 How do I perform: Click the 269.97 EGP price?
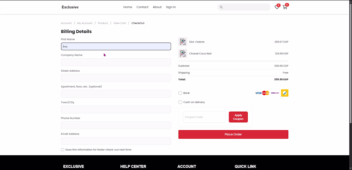tap(281, 42)
